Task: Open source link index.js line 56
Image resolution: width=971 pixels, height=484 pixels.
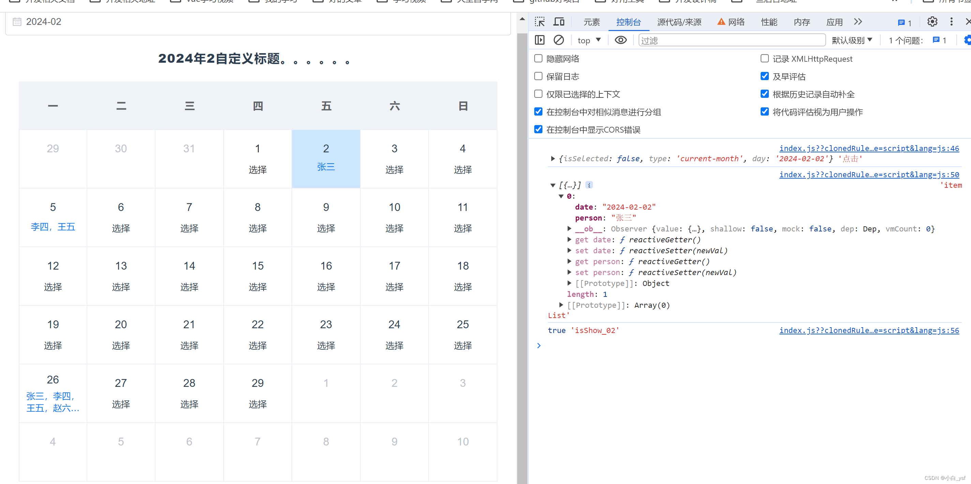Action: (x=869, y=330)
